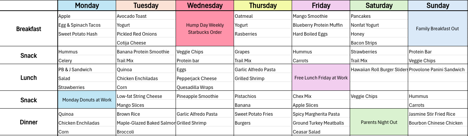This screenshot has width=468, height=136.
Task: Click the Avocado Toast cell
Action: coord(146,16)
